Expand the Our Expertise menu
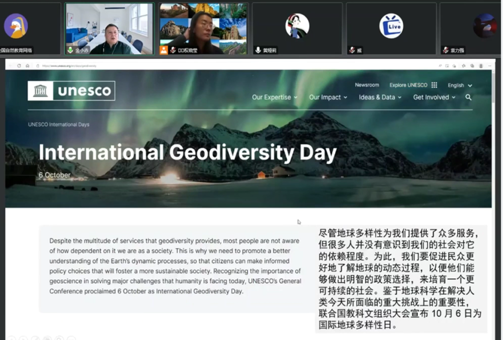 point(274,97)
